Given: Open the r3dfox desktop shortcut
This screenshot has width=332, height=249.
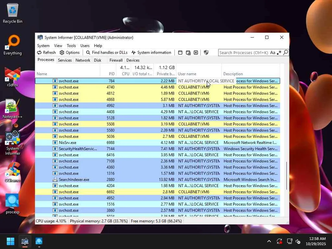Looking at the screenshot, I should (13, 77).
